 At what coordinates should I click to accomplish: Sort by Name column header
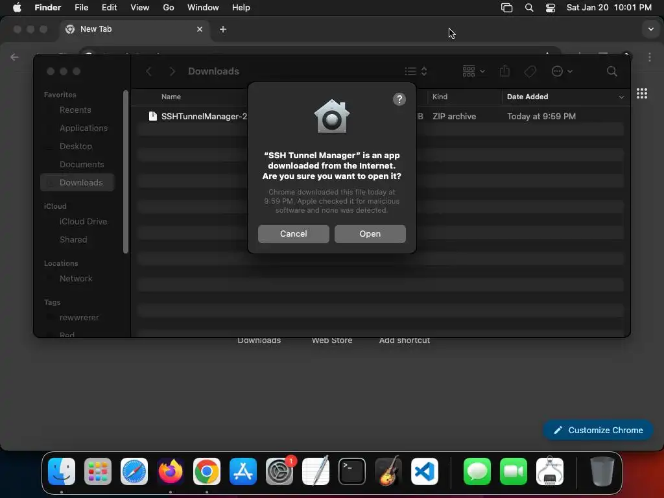[171, 97]
